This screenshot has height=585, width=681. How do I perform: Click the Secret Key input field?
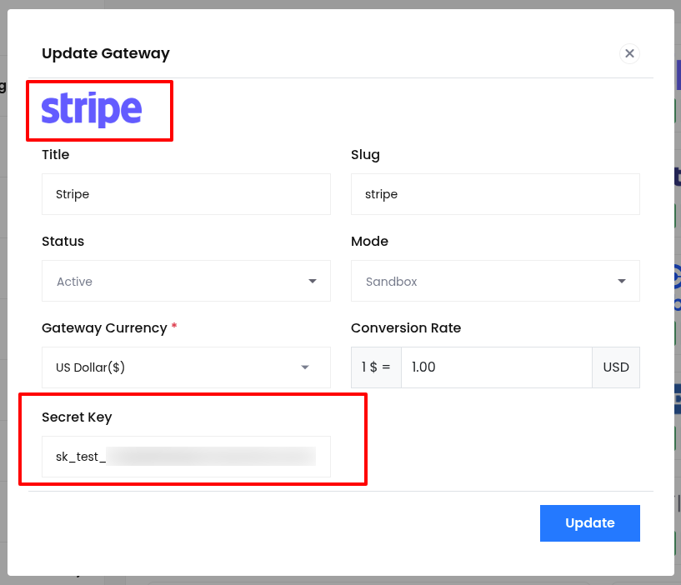[x=186, y=456]
